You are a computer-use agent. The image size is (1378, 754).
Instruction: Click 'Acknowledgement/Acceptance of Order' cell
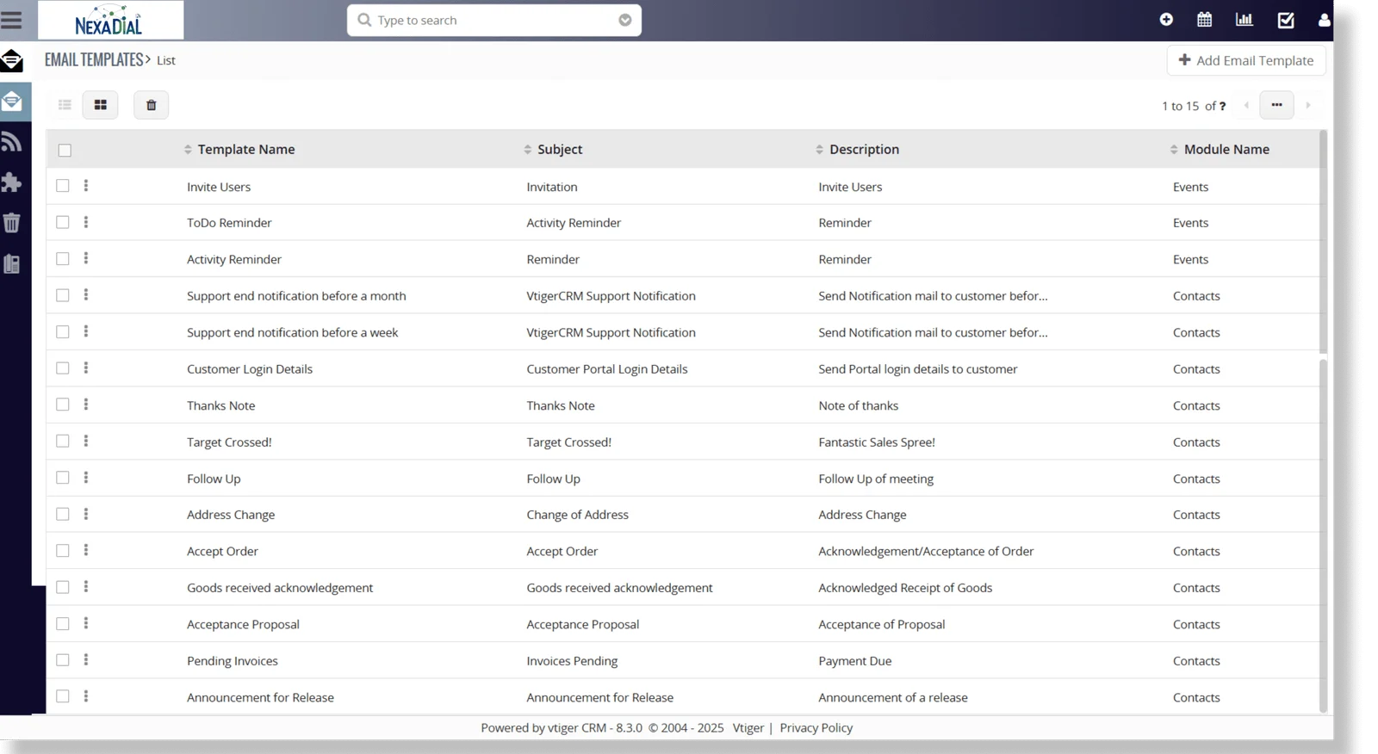click(926, 551)
